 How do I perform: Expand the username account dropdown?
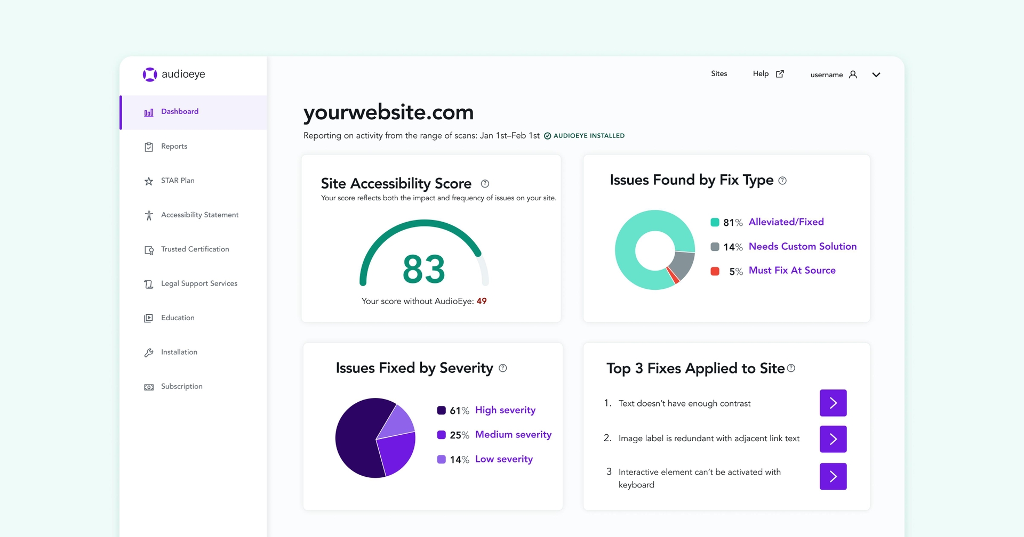pos(876,75)
